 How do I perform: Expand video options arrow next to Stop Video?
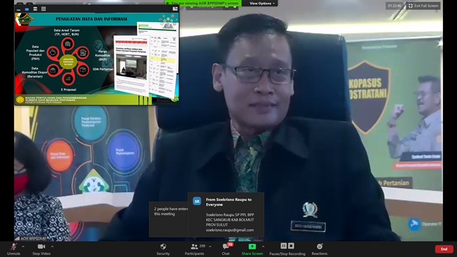click(x=53, y=246)
